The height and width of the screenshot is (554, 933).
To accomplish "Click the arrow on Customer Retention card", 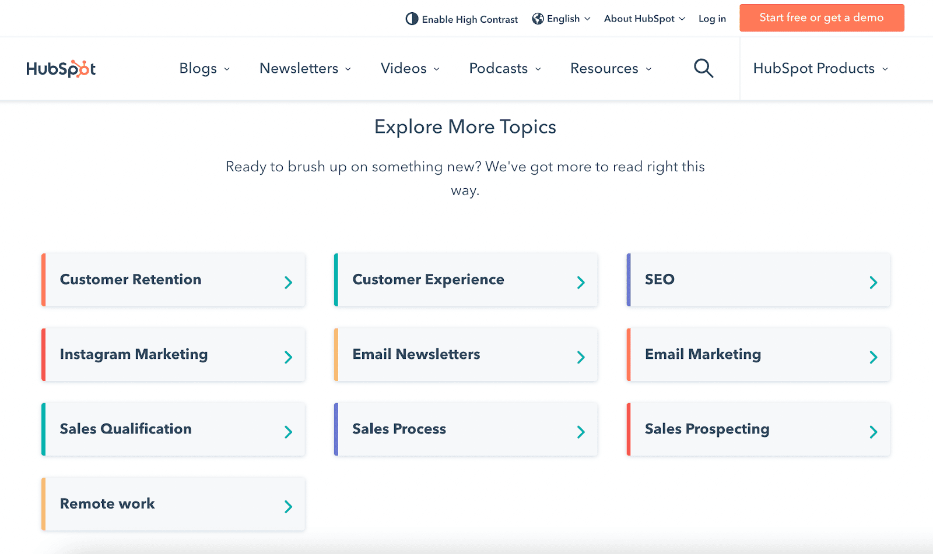I will (x=288, y=283).
